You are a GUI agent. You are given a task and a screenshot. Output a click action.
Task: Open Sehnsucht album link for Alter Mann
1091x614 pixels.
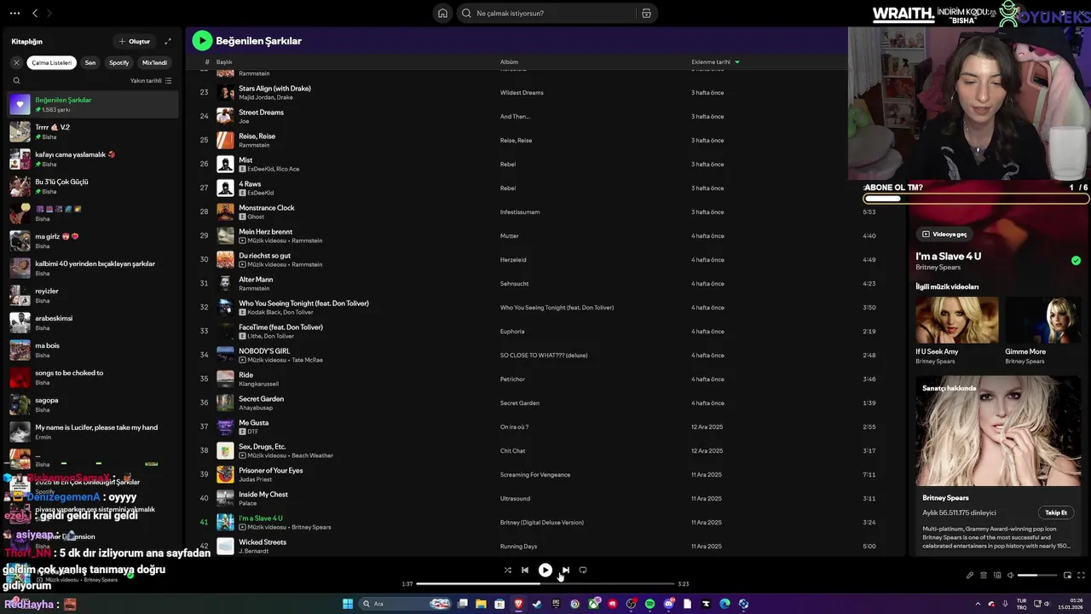click(515, 283)
